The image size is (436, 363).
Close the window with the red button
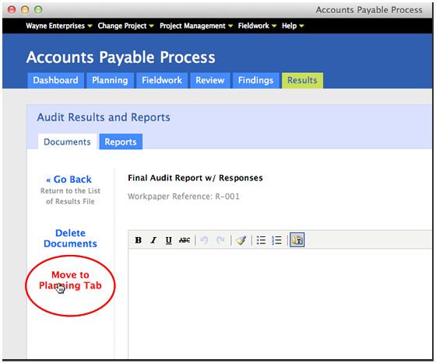click(x=12, y=10)
